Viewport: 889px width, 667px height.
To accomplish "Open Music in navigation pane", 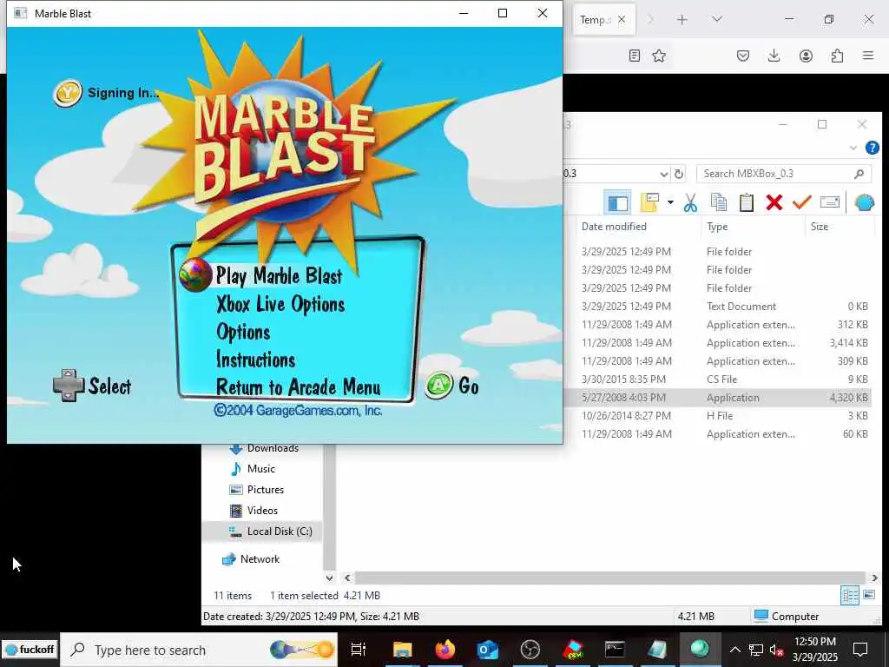I will tap(260, 468).
